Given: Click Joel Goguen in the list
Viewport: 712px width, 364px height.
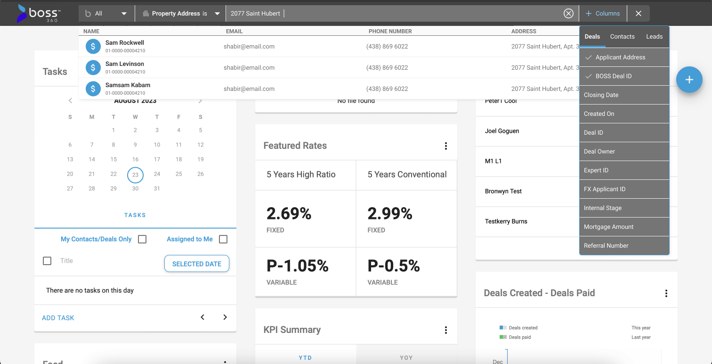Looking at the screenshot, I should 502,131.
